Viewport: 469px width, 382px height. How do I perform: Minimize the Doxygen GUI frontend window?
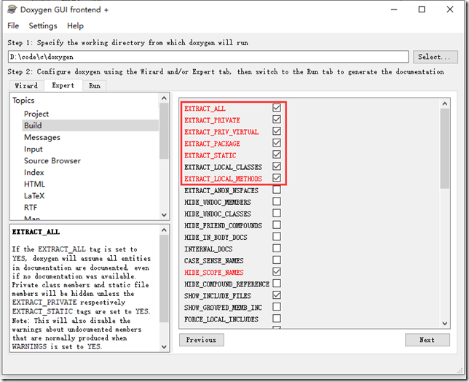[394, 9]
